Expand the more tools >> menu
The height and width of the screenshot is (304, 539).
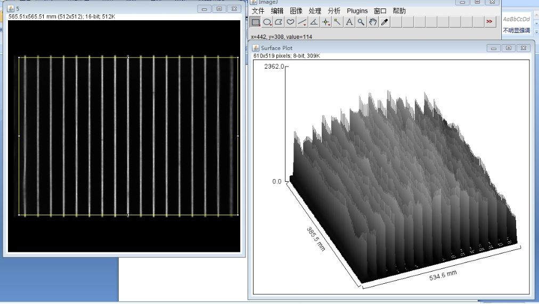pos(489,22)
